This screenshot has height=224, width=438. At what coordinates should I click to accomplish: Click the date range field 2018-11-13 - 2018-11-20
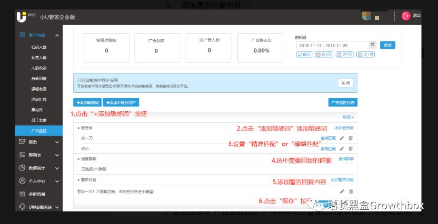point(333,45)
